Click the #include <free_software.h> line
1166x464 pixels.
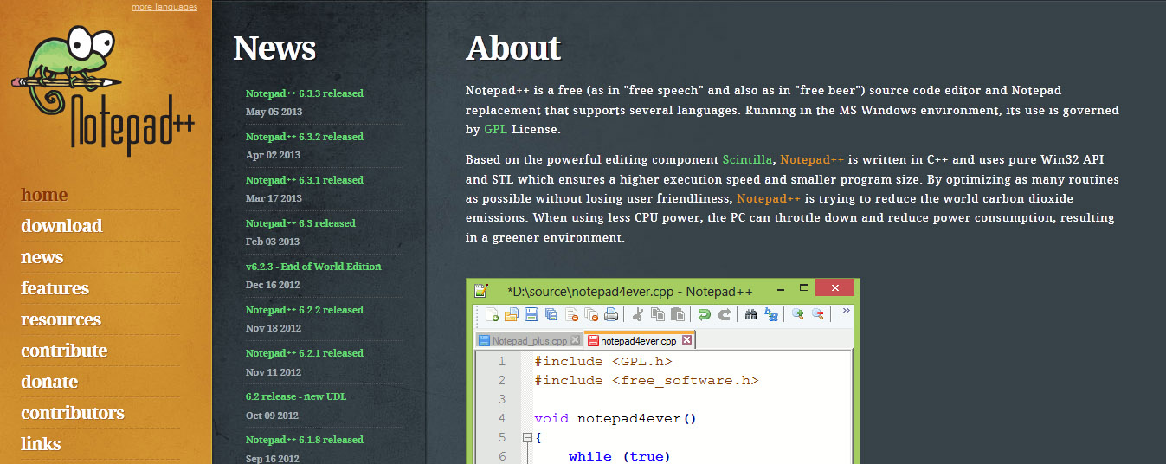tap(646, 381)
